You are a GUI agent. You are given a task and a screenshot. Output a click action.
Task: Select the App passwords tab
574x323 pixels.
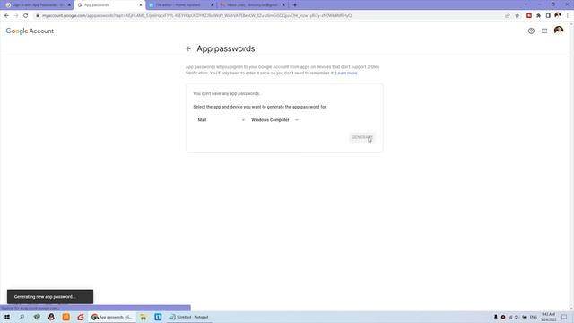point(109,5)
